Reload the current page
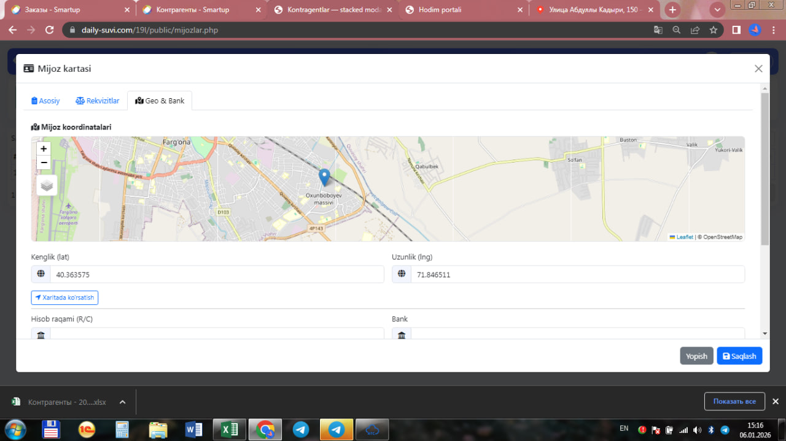Viewport: 786px width, 441px height. click(50, 30)
